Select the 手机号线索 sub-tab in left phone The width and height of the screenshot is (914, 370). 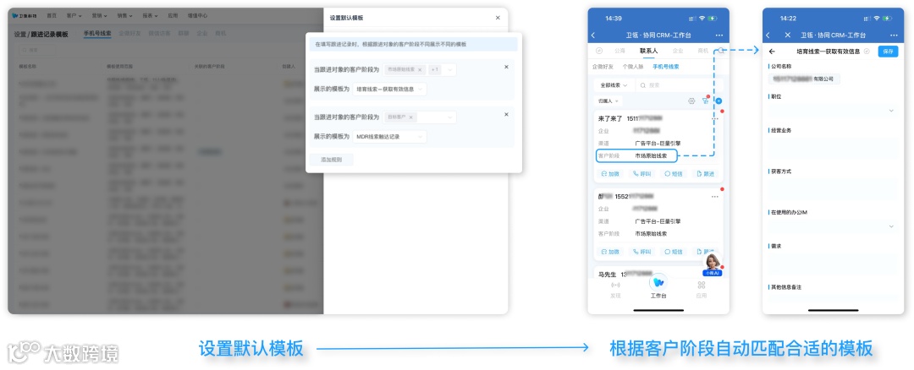pyautogui.click(x=666, y=67)
